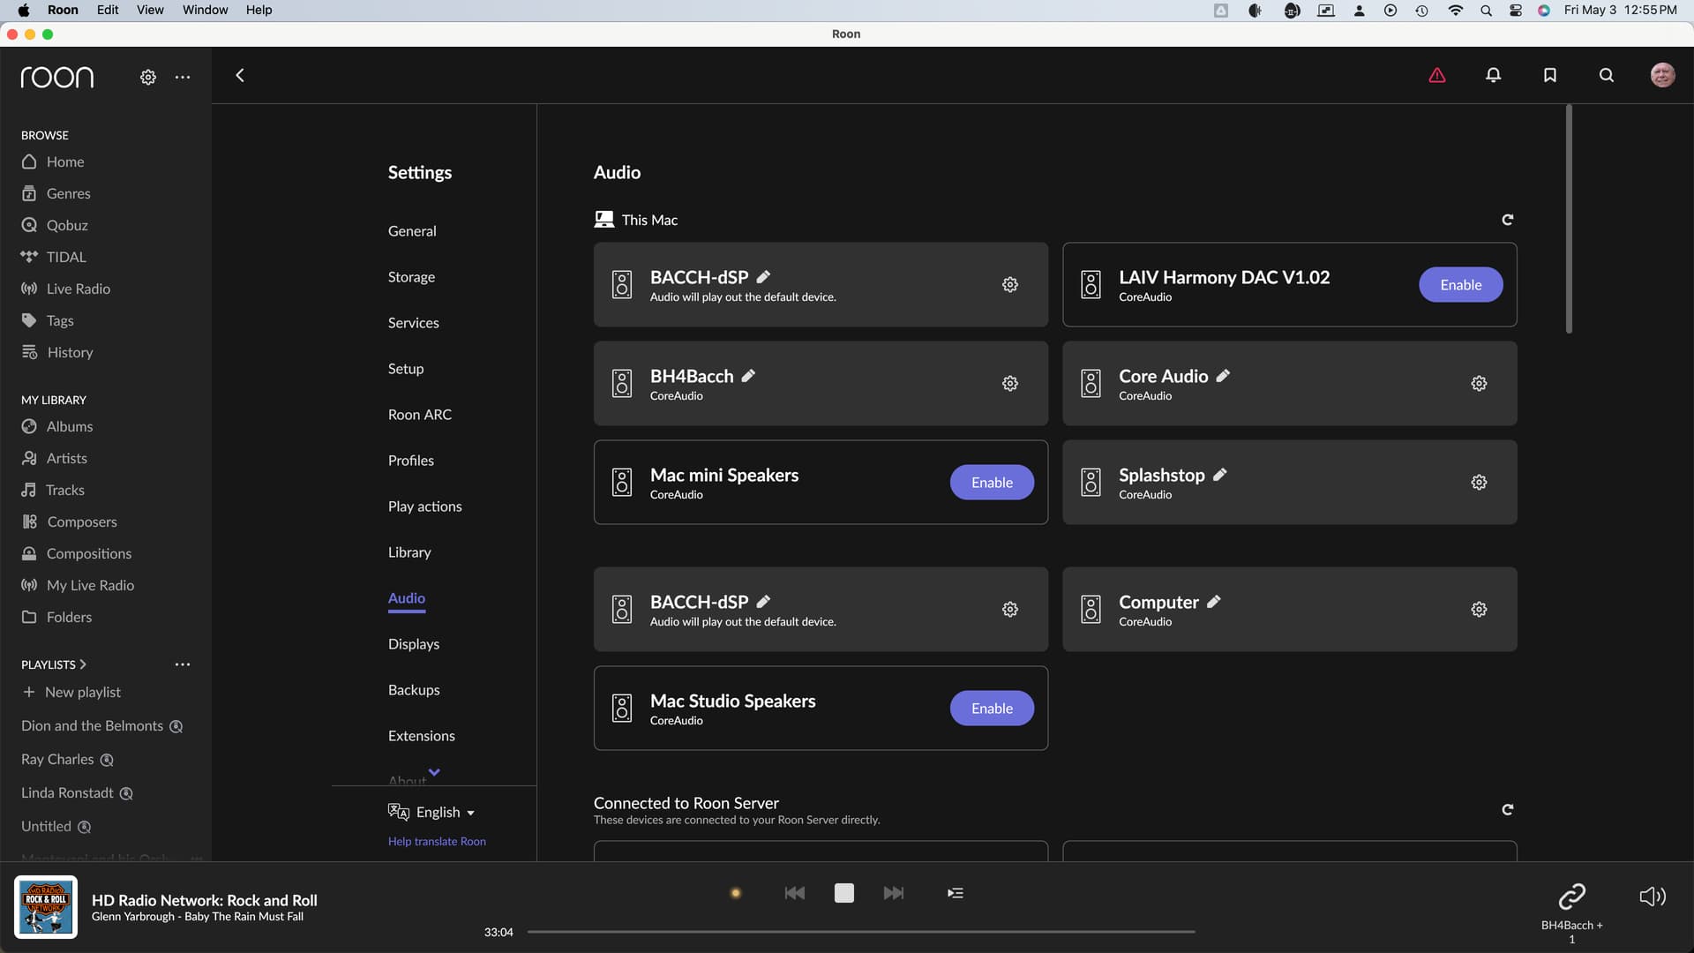Click the settings page vertical scrollbar

pyautogui.click(x=1569, y=219)
